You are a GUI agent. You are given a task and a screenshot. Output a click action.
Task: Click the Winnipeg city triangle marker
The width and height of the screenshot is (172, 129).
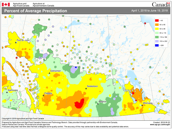pyautogui.click(x=142, y=105)
